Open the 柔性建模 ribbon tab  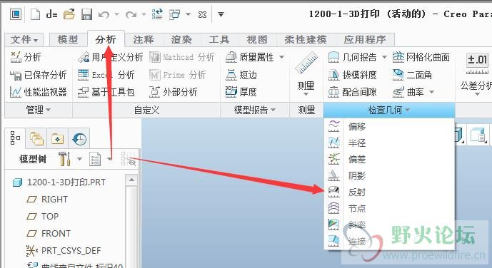point(306,39)
